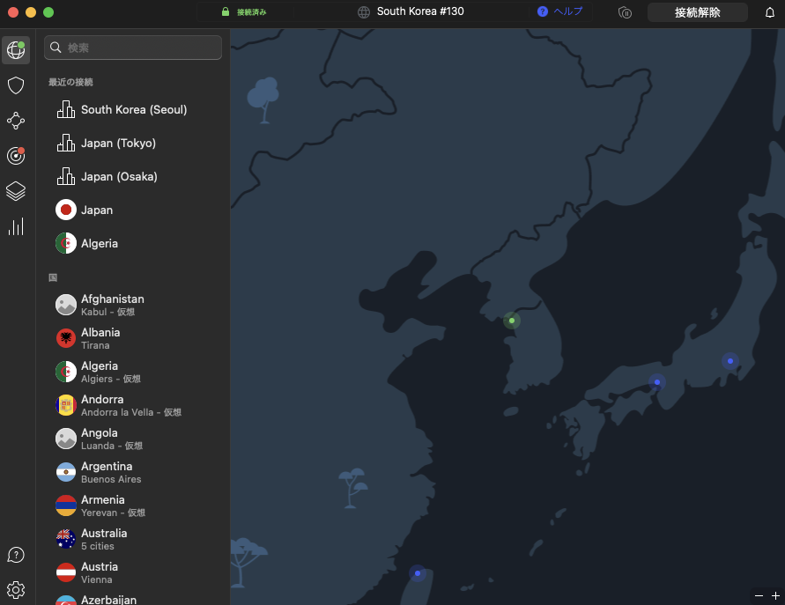
Task: Pause connection using the shield pause icon
Action: pyautogui.click(x=625, y=12)
